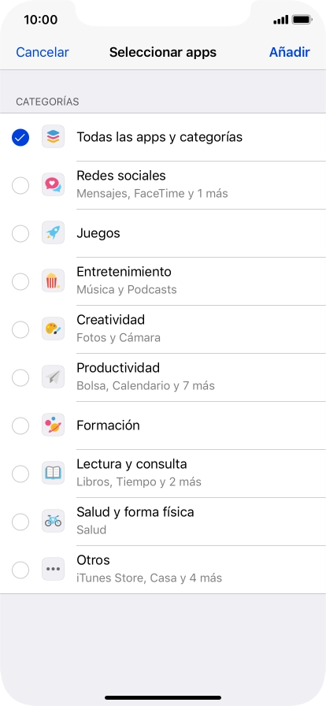This screenshot has width=326, height=706.
Task: Tap the paper plane Productividad icon
Action: tap(53, 377)
